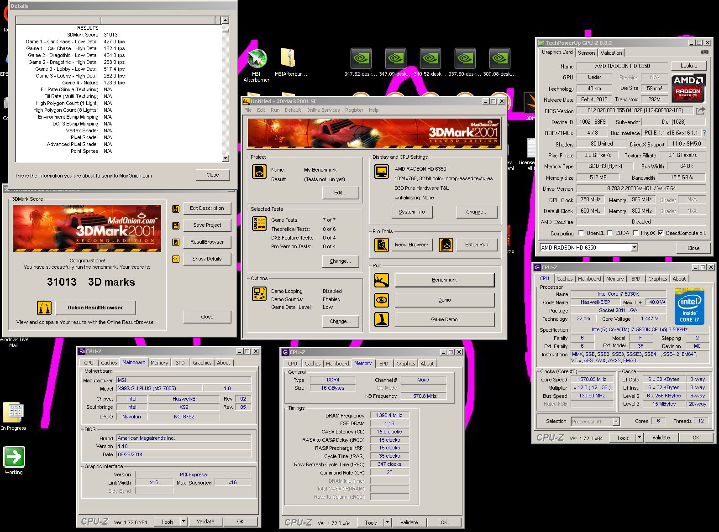Image resolution: width=719 pixels, height=532 pixels.
Task: Click the Demo eye icon
Action: [381, 300]
